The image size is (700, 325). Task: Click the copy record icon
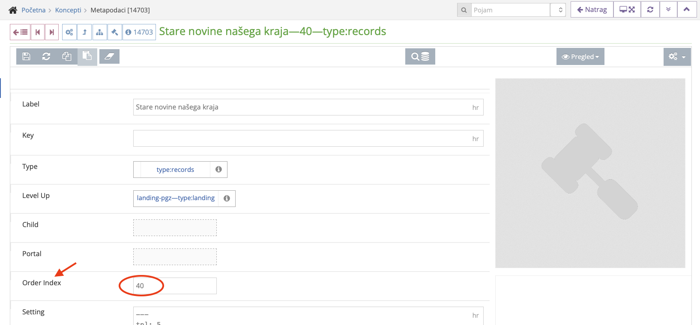[67, 56]
